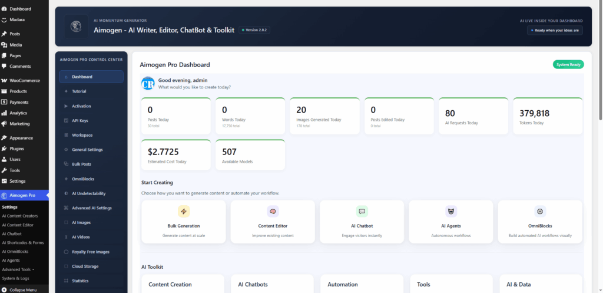Image resolution: width=603 pixels, height=293 pixels.
Task: Click the System Ready status badge
Action: pyautogui.click(x=568, y=65)
